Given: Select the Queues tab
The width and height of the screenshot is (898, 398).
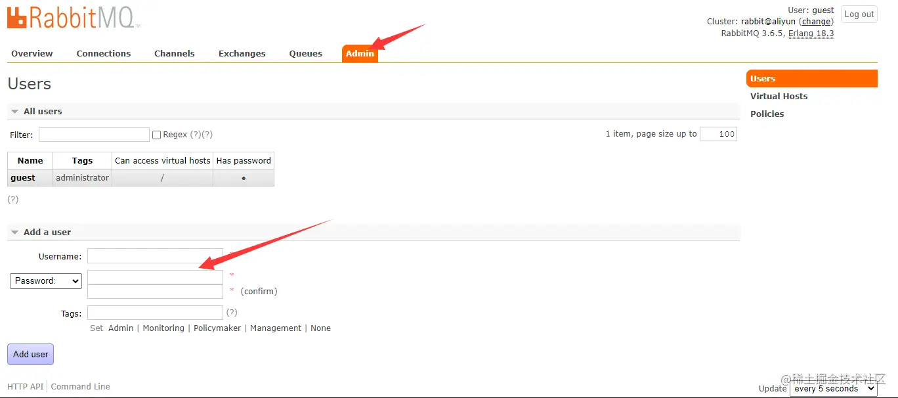Looking at the screenshot, I should pos(306,54).
